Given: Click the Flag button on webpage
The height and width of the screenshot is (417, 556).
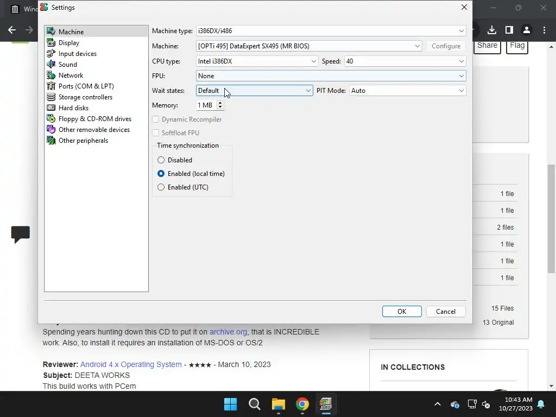Looking at the screenshot, I should pyautogui.click(x=517, y=46).
